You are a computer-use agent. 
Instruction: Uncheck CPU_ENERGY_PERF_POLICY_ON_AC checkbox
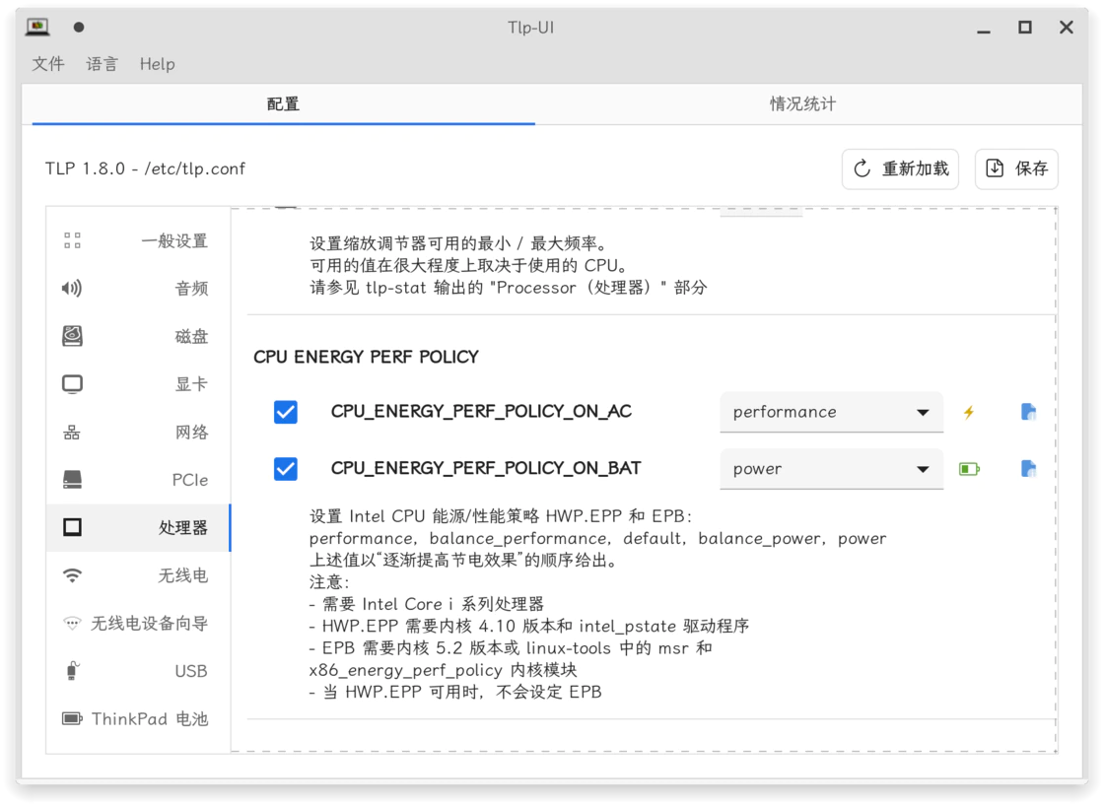point(285,412)
